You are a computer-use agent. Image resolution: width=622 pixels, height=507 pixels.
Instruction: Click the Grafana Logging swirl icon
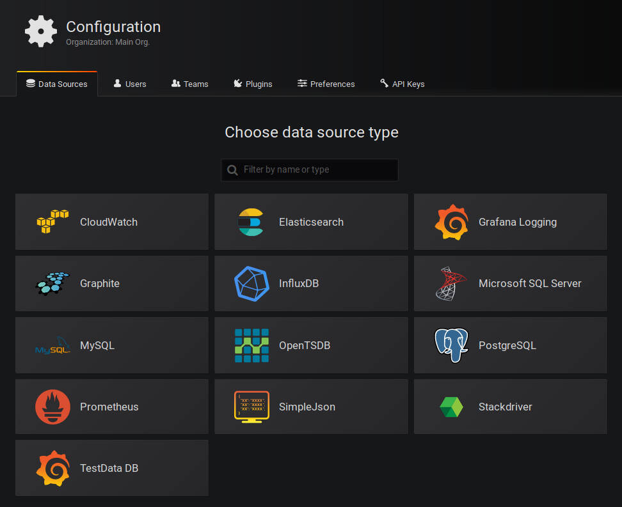click(x=451, y=222)
